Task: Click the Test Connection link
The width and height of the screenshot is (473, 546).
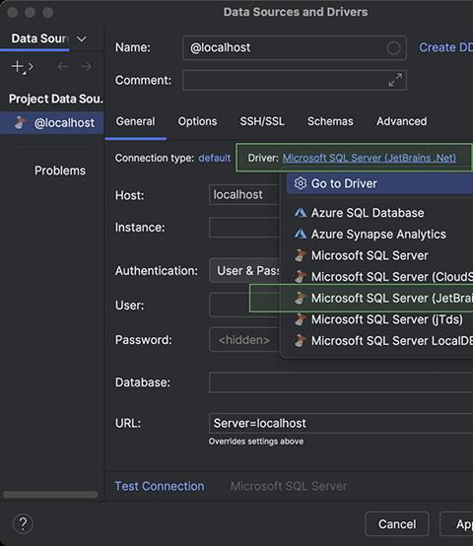Action: point(160,486)
